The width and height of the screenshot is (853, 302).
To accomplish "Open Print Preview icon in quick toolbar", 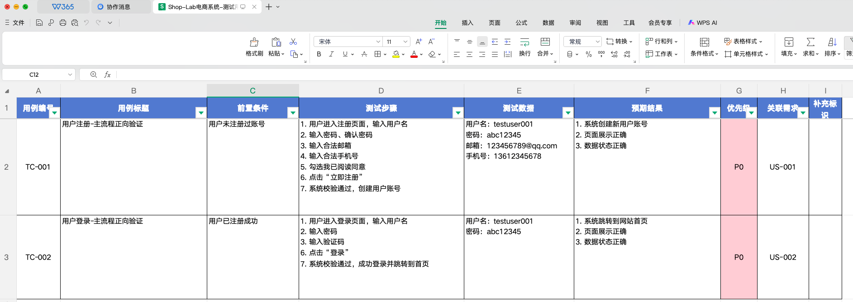I will coord(75,23).
